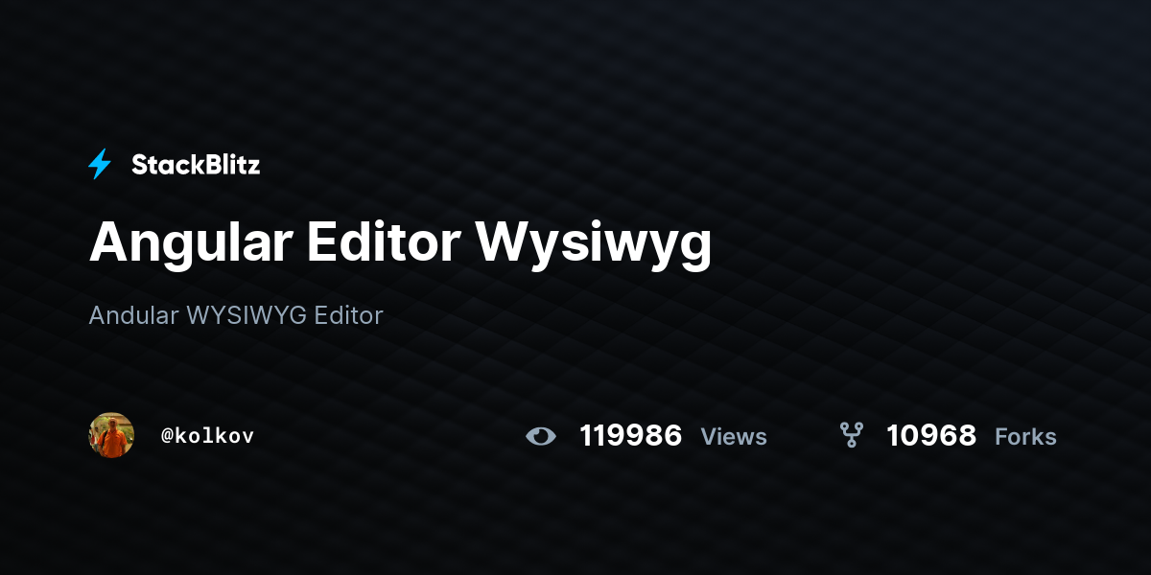Screen dimensions: 1151x575
Task: Click the StackBlitz lightning bolt logo
Action: [100, 165]
